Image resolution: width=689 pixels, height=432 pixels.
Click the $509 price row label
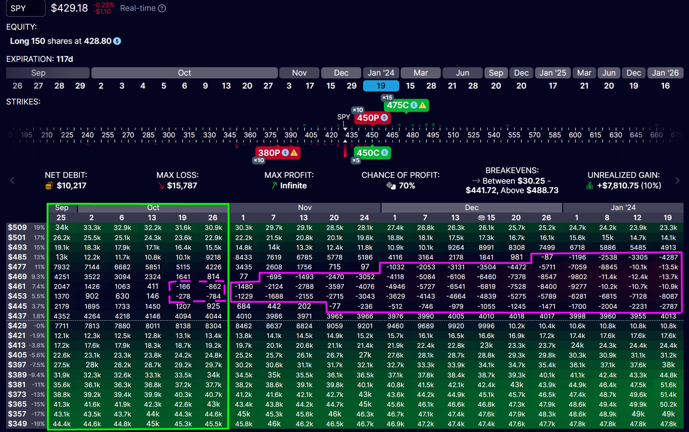[17, 227]
